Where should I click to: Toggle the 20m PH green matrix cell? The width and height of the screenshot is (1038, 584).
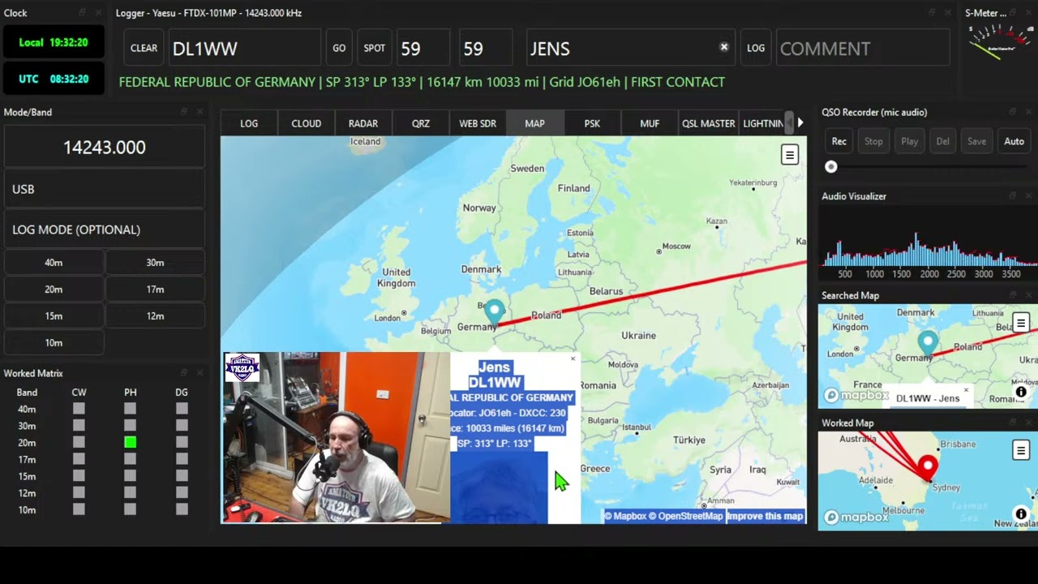[130, 442]
